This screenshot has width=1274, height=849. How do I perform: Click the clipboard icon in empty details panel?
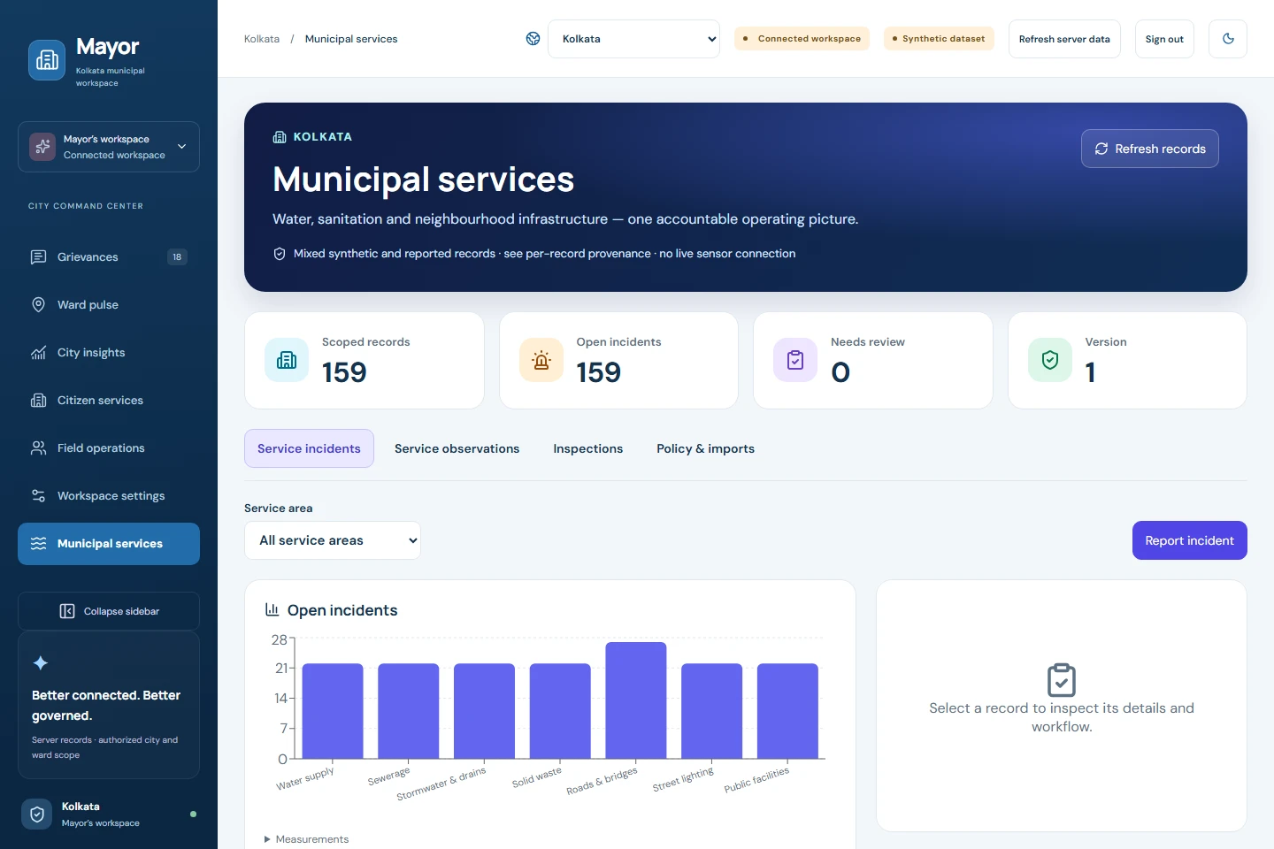pos(1062,680)
